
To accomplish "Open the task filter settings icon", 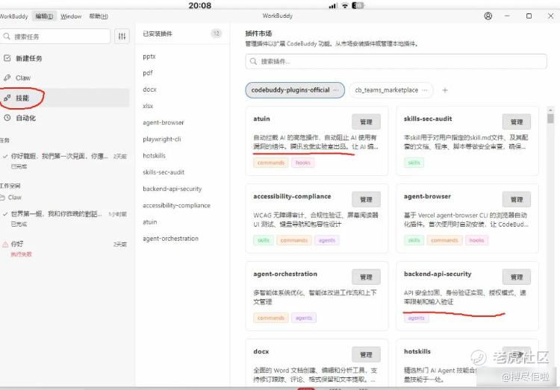I will tap(122, 37).
